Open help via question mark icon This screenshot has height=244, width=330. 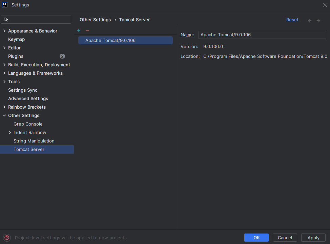click(7, 238)
